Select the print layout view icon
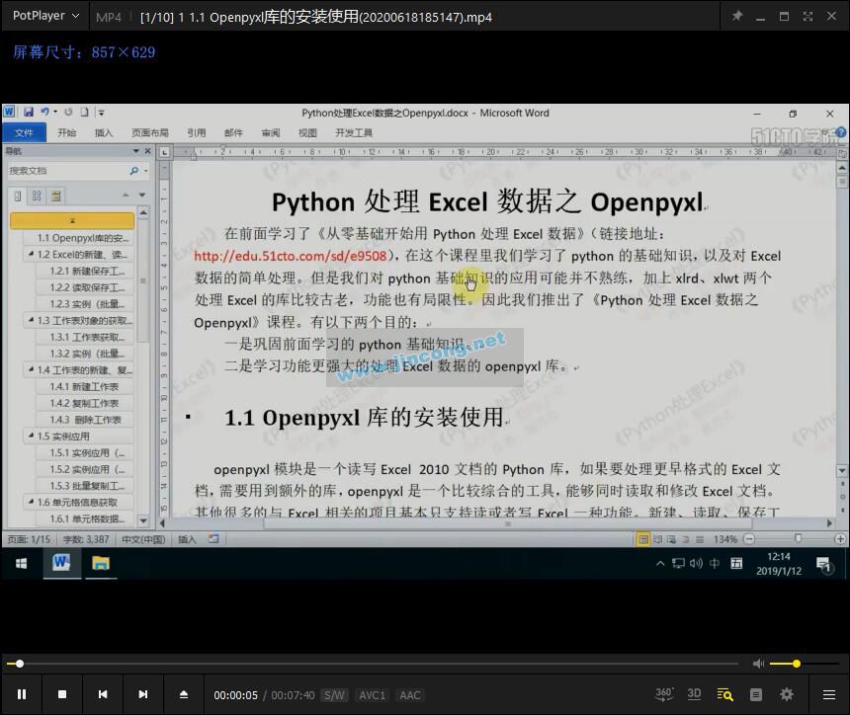 click(642, 539)
